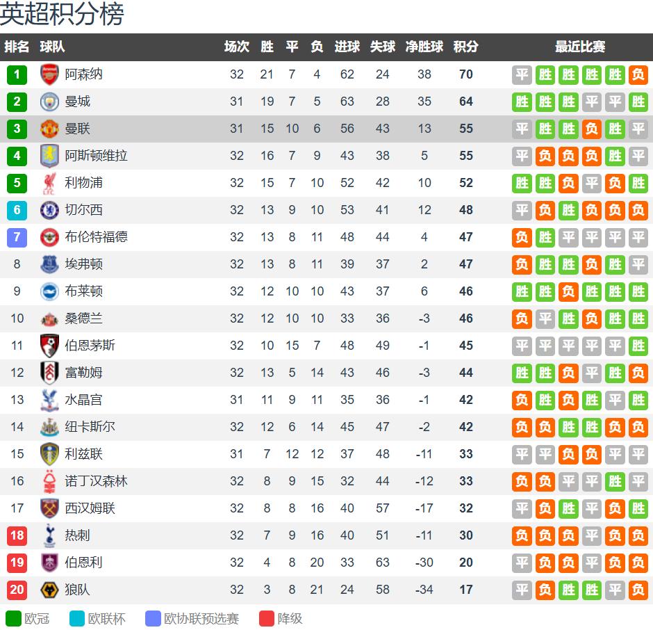Click the rank 1 green badge

17,74
